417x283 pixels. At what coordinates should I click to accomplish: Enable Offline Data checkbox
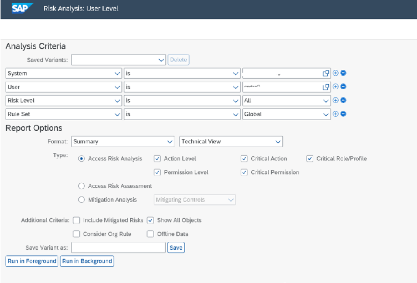click(x=150, y=234)
